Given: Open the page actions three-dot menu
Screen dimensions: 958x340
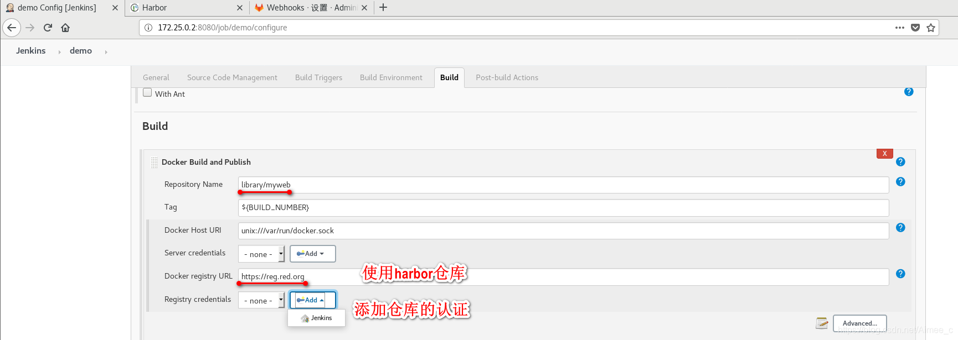Looking at the screenshot, I should [900, 28].
